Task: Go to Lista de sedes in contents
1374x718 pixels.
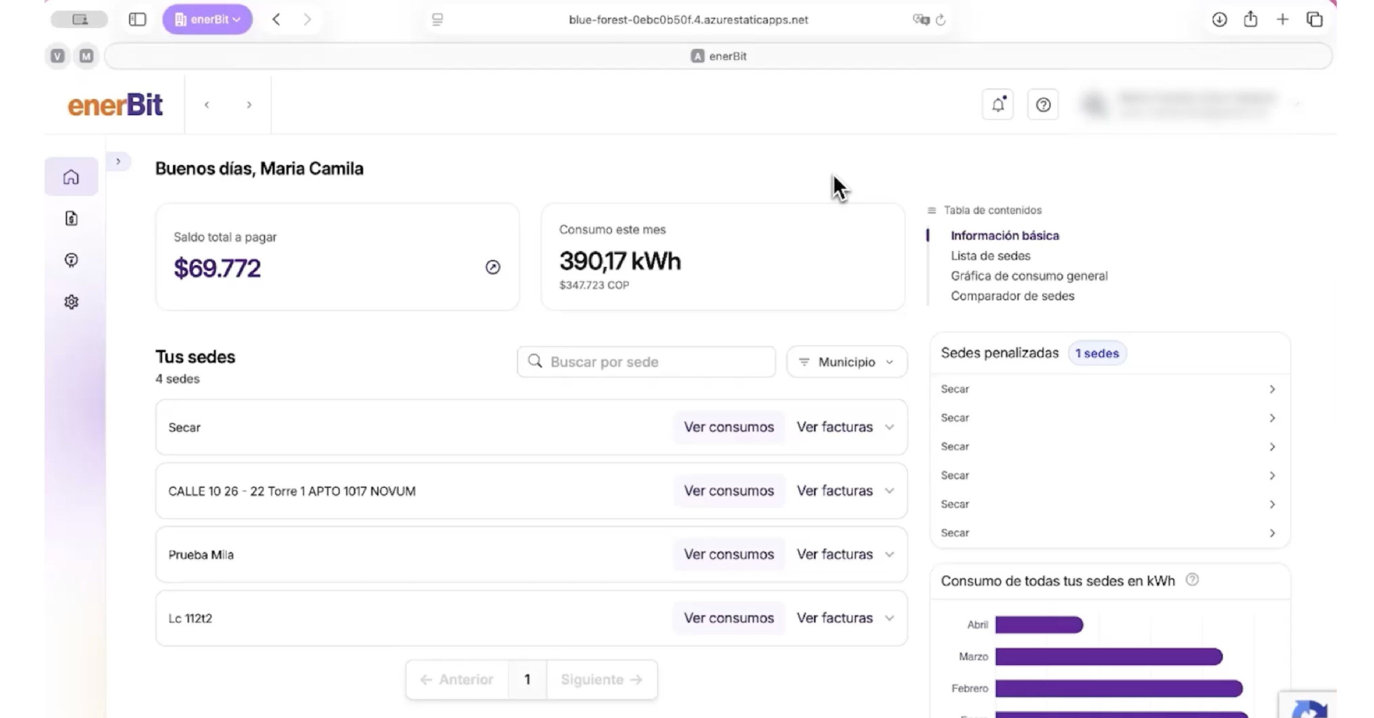Action: (x=991, y=256)
